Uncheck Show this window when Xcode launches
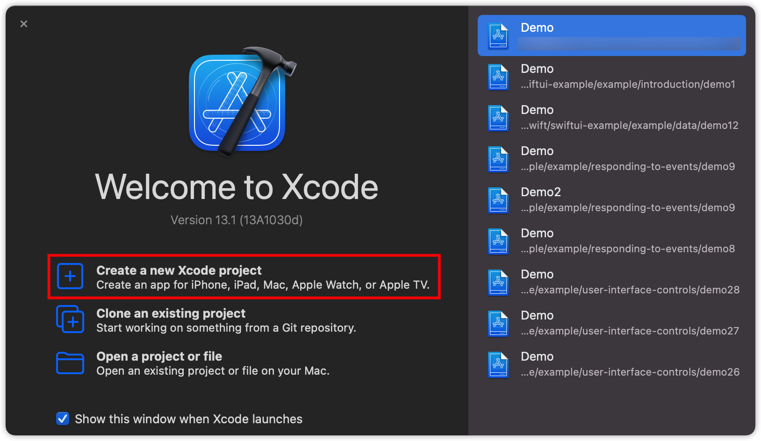The image size is (761, 441). [x=63, y=419]
